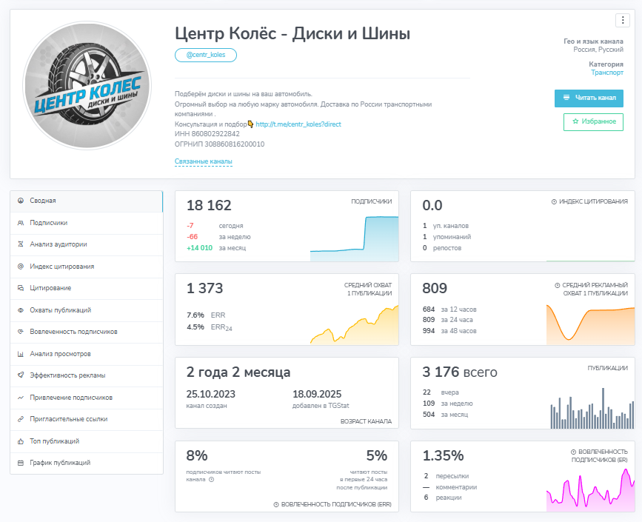Click the ИНН 860802922842 line
The image size is (642, 522).
pos(207,134)
